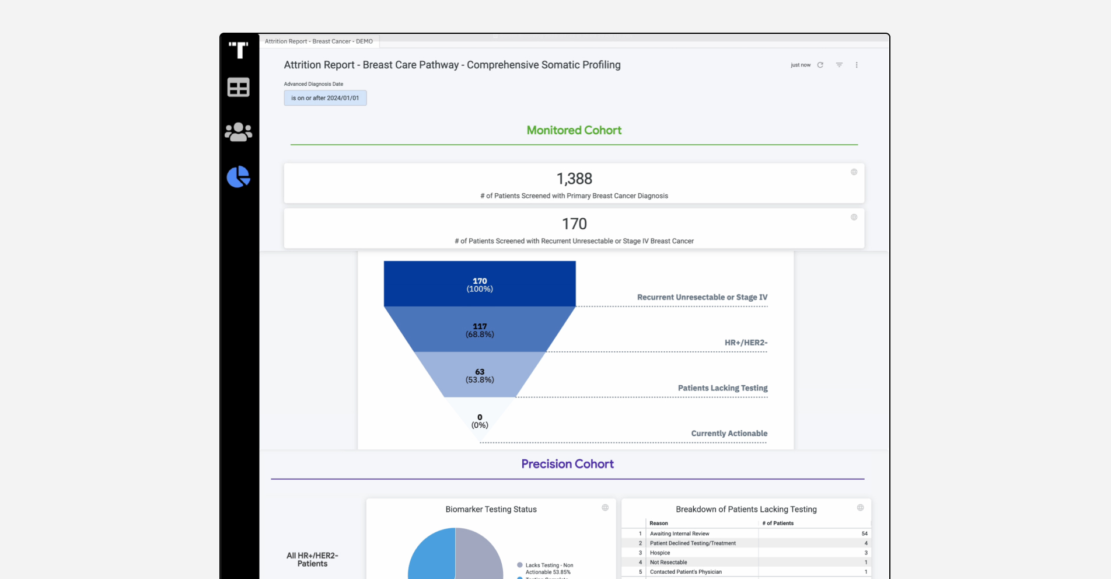Click the 'Patients Lacking Testing' funnel label
Viewport: 1111px width, 579px height.
click(x=722, y=388)
